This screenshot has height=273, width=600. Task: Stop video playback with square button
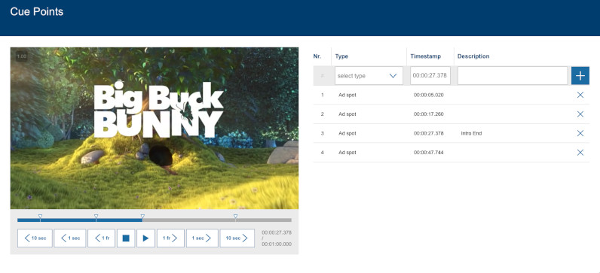coord(126,238)
